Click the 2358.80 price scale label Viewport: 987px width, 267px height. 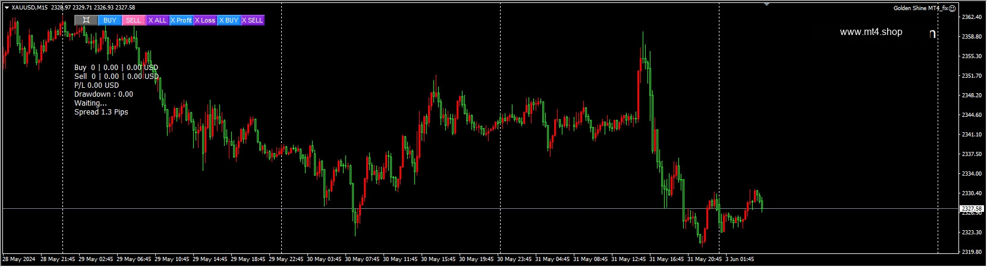[971, 37]
